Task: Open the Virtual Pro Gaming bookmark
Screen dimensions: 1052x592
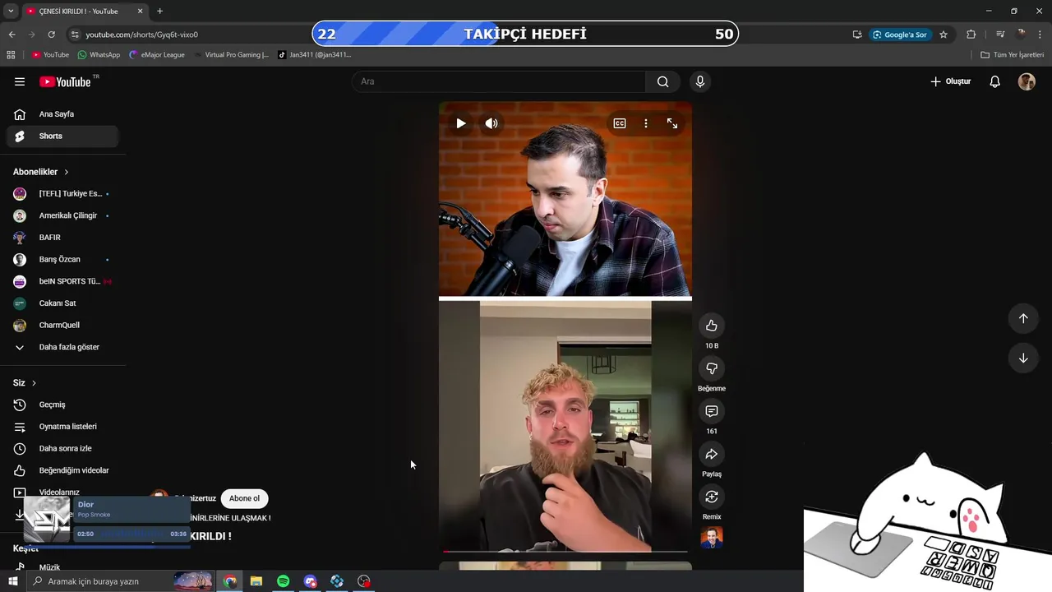Action: pos(231,55)
